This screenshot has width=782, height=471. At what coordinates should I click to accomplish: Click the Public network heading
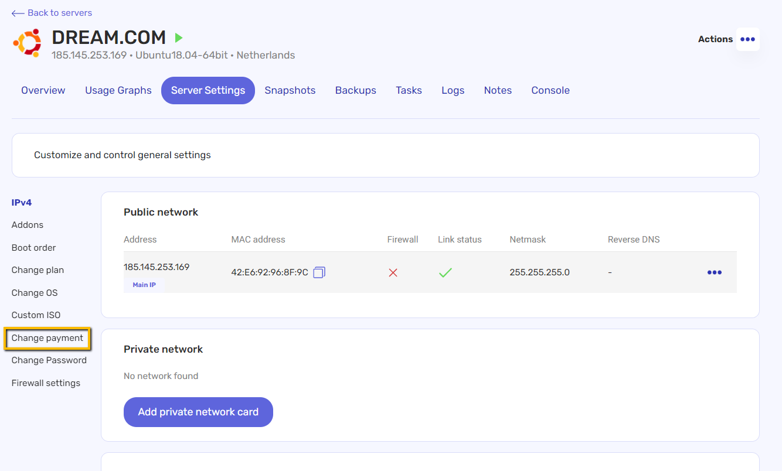[161, 212]
